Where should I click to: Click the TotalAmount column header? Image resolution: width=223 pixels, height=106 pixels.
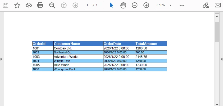tap(151, 44)
